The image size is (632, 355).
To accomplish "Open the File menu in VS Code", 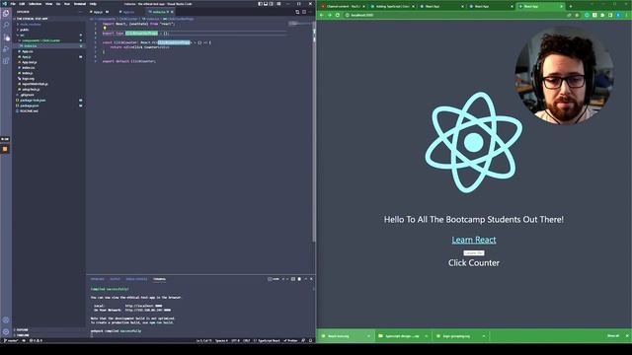I will [x=13, y=4].
